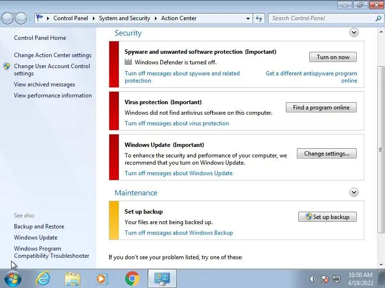Open View performance information link

point(53,95)
